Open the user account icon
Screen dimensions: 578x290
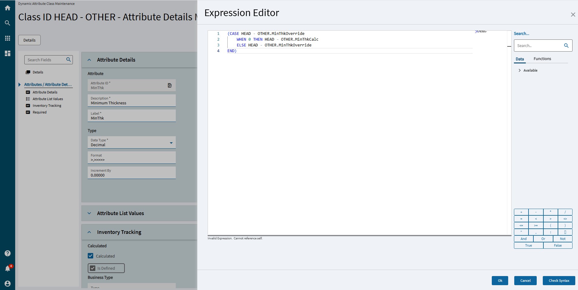pyautogui.click(x=8, y=284)
